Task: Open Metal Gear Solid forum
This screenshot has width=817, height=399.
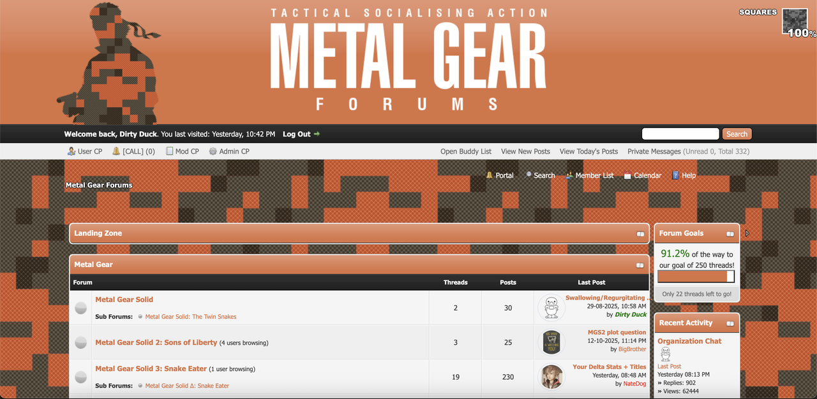Action: [124, 300]
